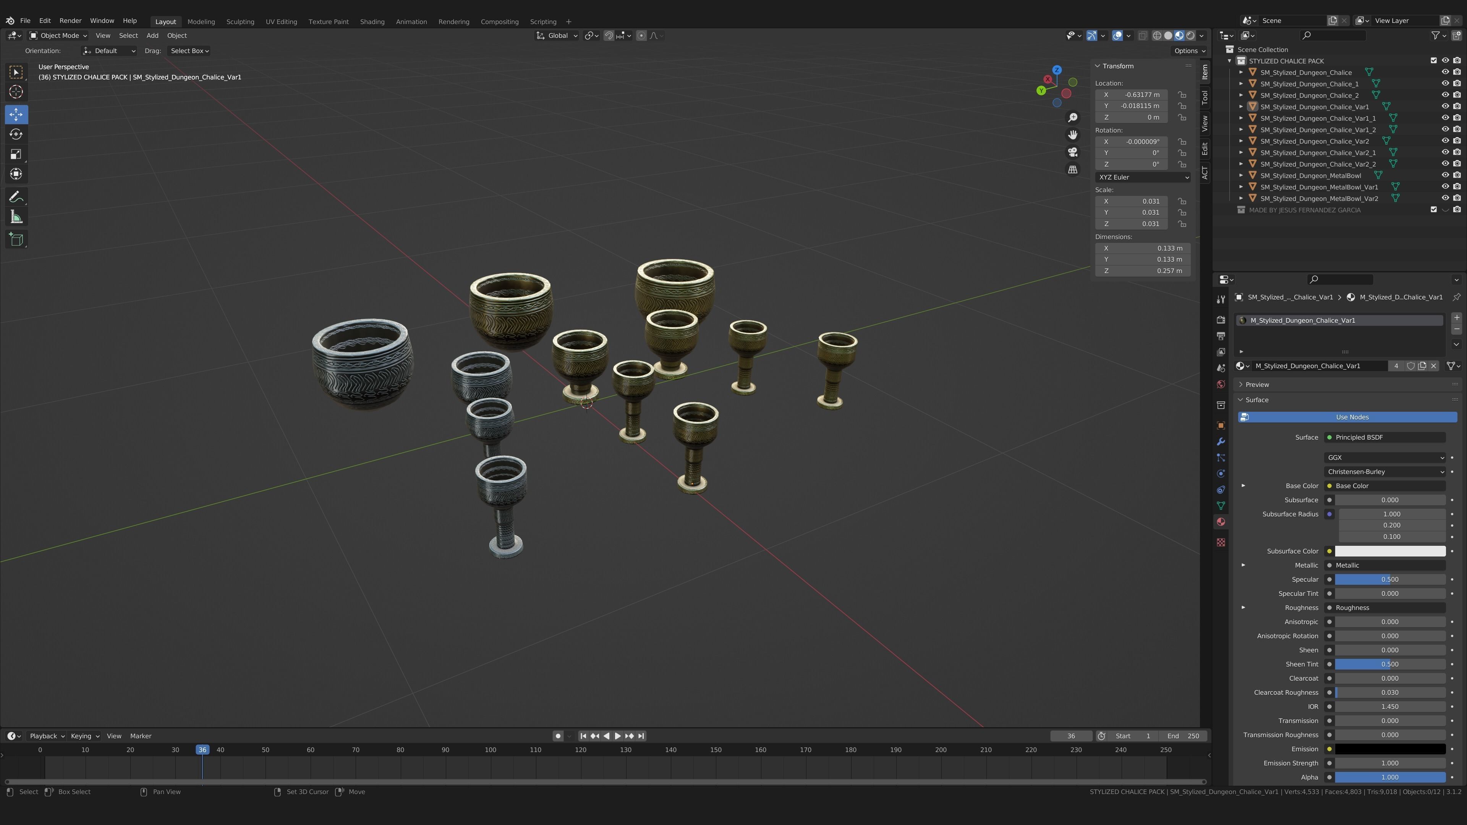Switch to the Shading workspace tab
The image size is (1467, 825).
[x=372, y=22]
